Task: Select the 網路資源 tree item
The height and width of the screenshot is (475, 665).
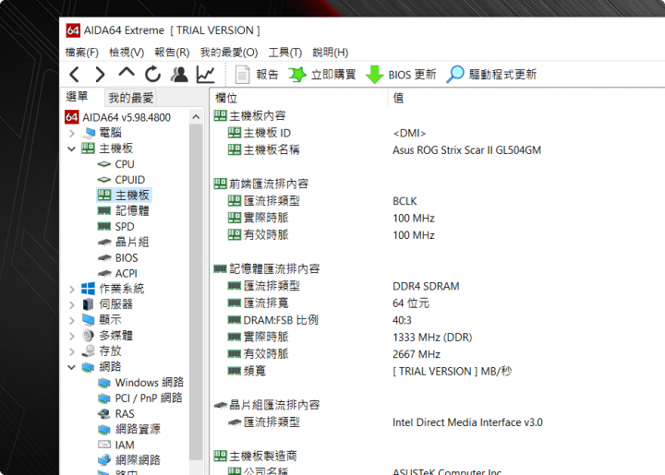Action: (x=129, y=430)
